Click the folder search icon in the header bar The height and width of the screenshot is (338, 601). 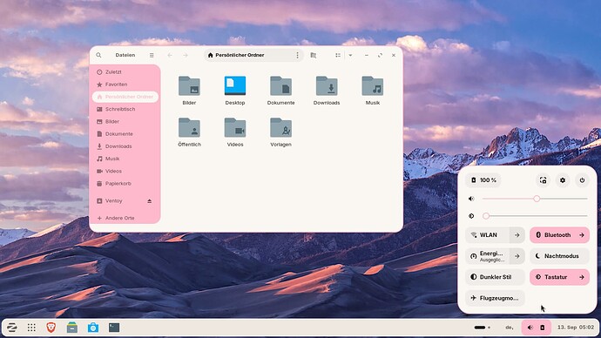point(314,55)
